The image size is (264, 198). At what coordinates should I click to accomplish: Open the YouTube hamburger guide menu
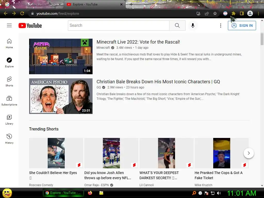click(9, 26)
